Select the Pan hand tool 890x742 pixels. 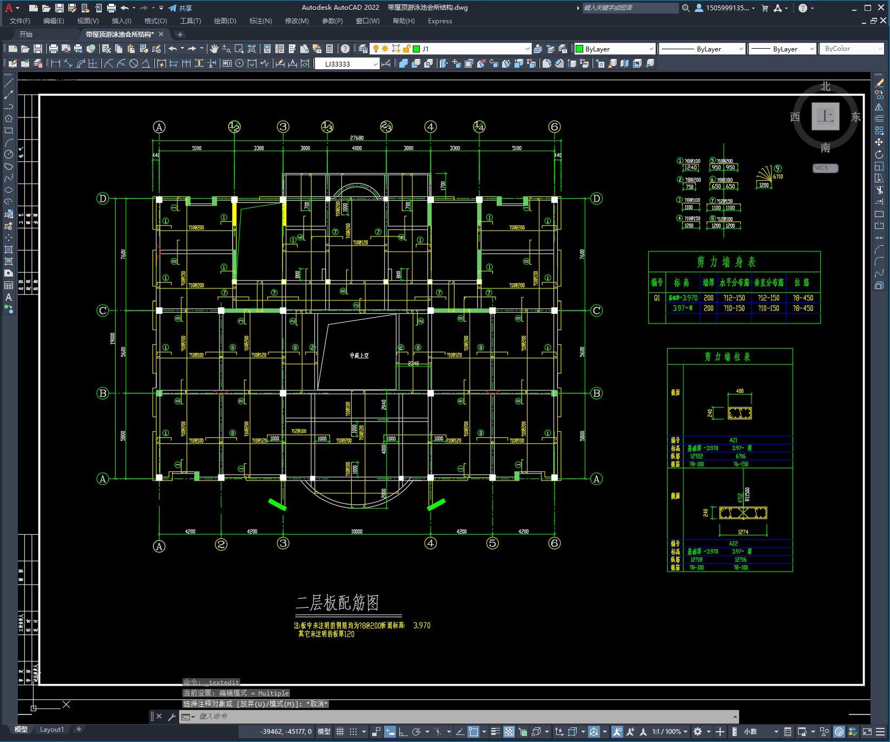click(214, 49)
